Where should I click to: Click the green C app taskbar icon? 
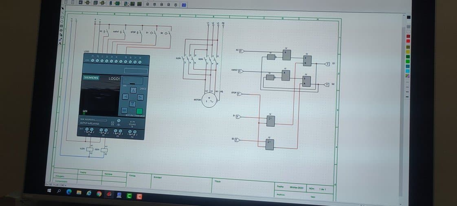tap(129, 196)
